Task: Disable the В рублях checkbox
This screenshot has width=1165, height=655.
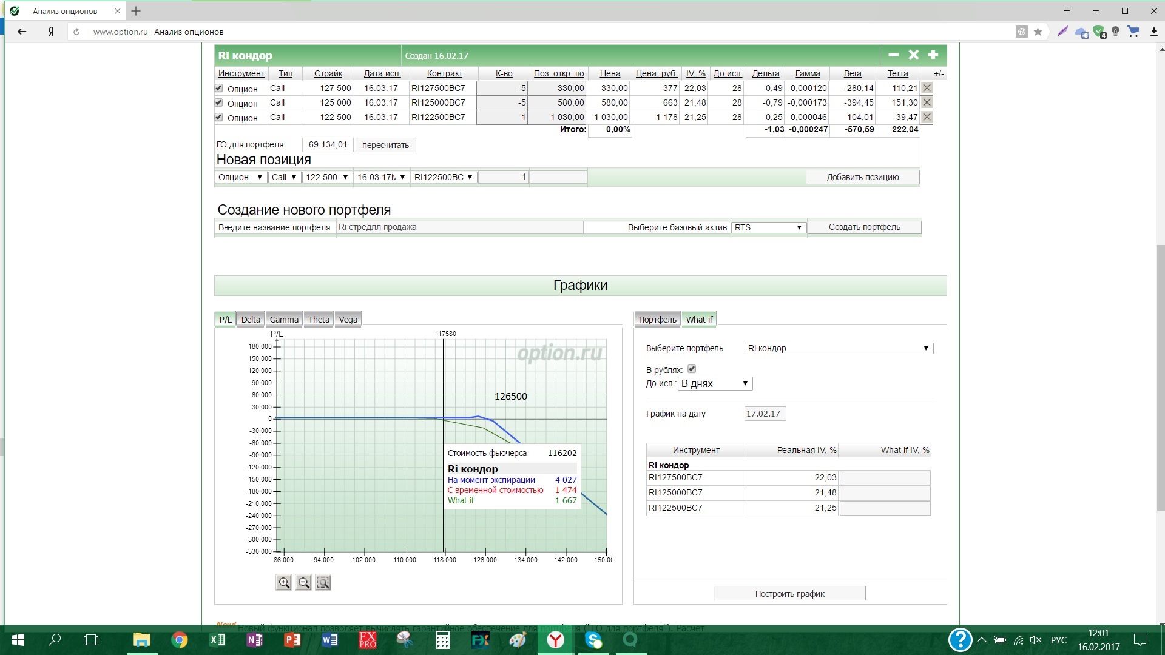Action: pos(692,369)
